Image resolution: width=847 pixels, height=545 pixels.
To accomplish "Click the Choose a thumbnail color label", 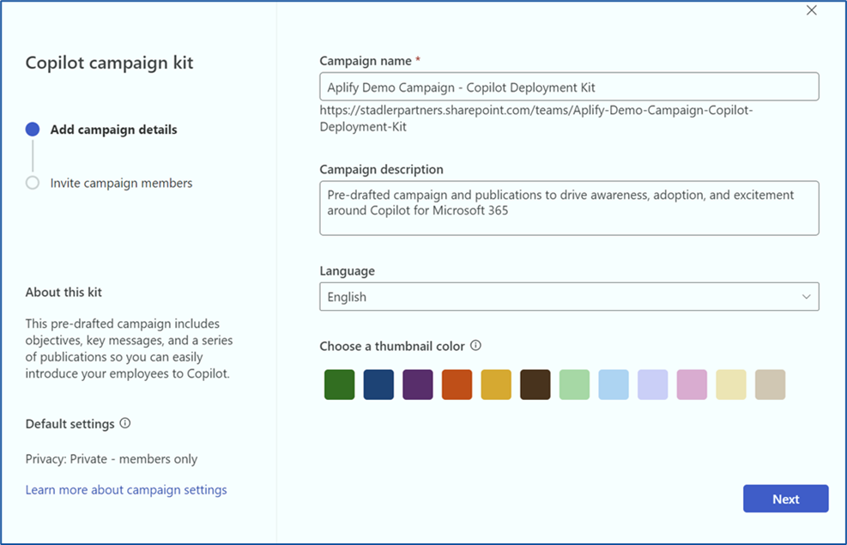I will coord(392,346).
